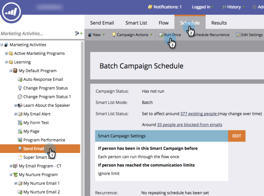Expand Learn About the Speaker

click(15, 105)
